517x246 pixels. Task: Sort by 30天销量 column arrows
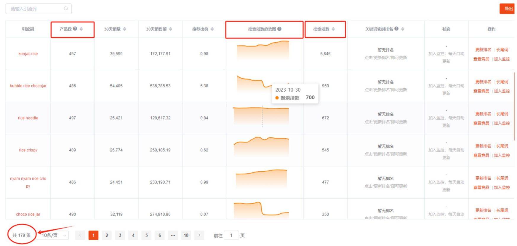[124, 29]
